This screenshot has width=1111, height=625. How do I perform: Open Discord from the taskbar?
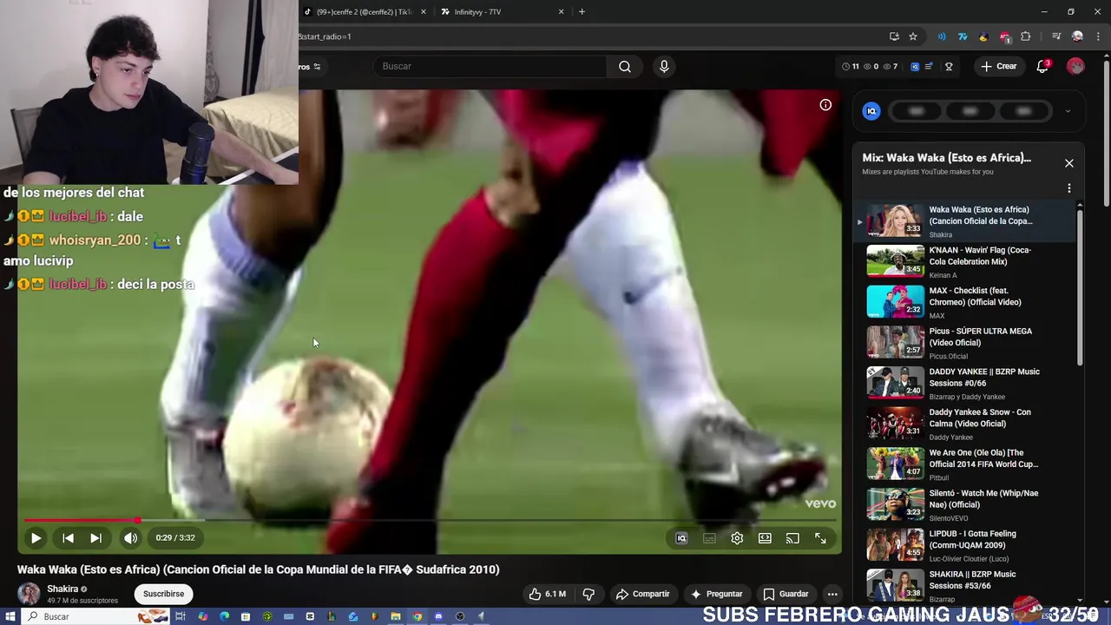(x=438, y=616)
